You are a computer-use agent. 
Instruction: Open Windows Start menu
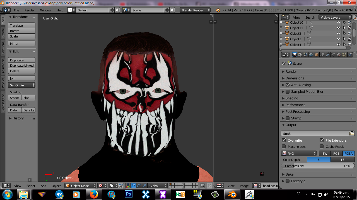point(7,194)
